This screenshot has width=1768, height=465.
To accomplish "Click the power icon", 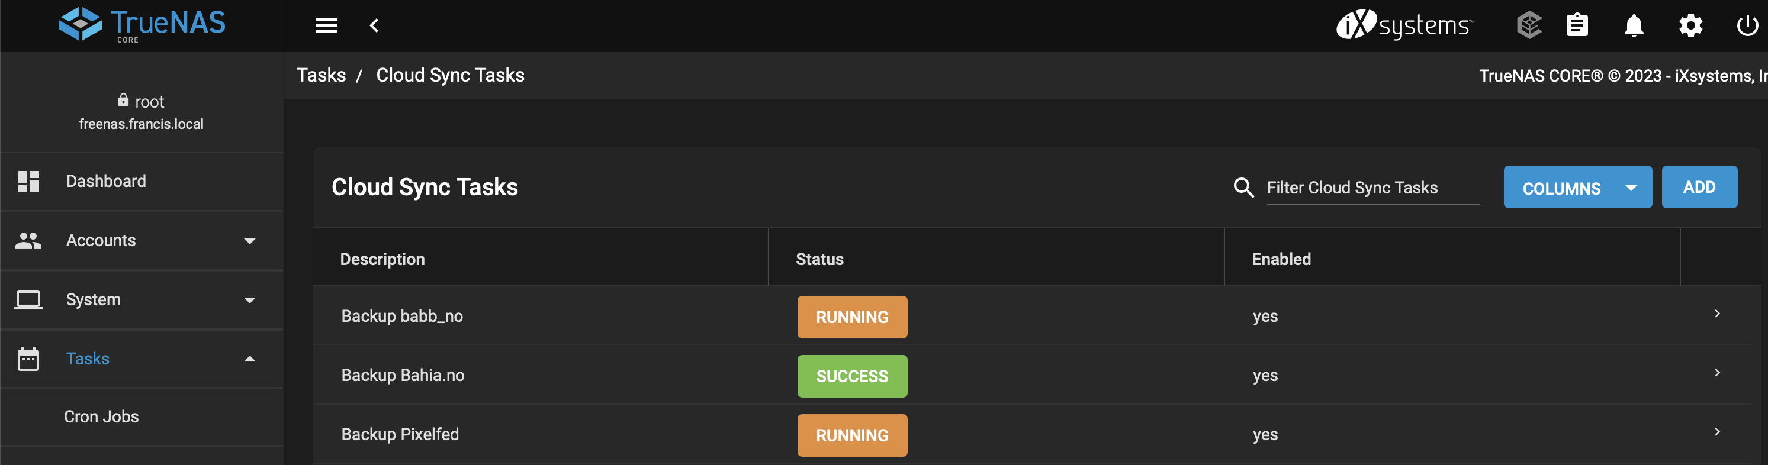I will pos(1747,25).
